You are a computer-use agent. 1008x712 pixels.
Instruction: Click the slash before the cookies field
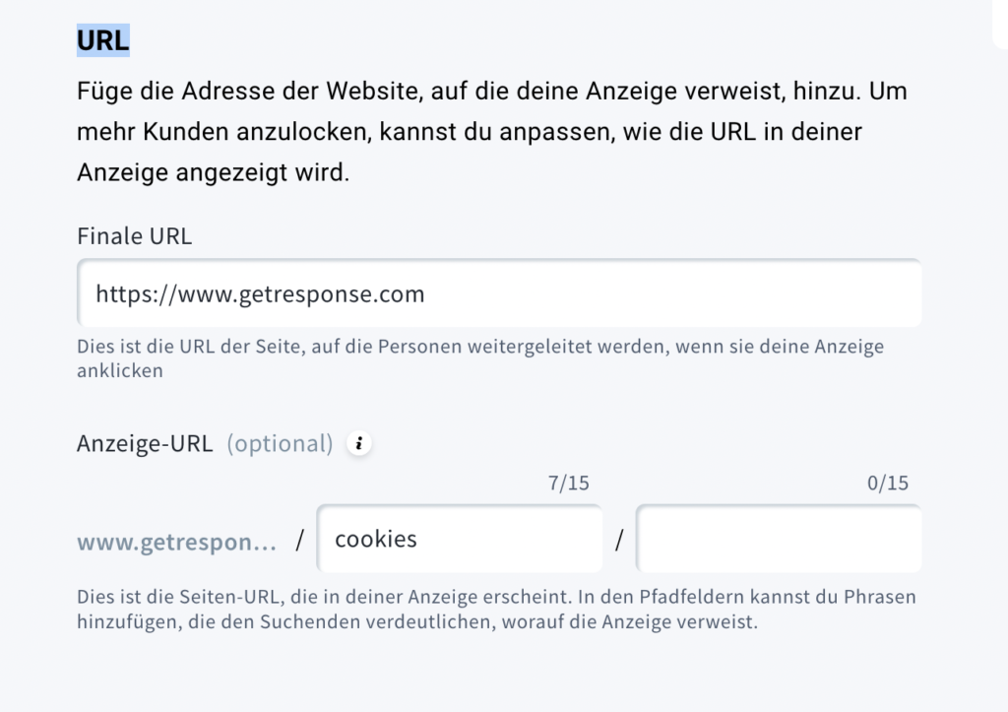coord(299,540)
